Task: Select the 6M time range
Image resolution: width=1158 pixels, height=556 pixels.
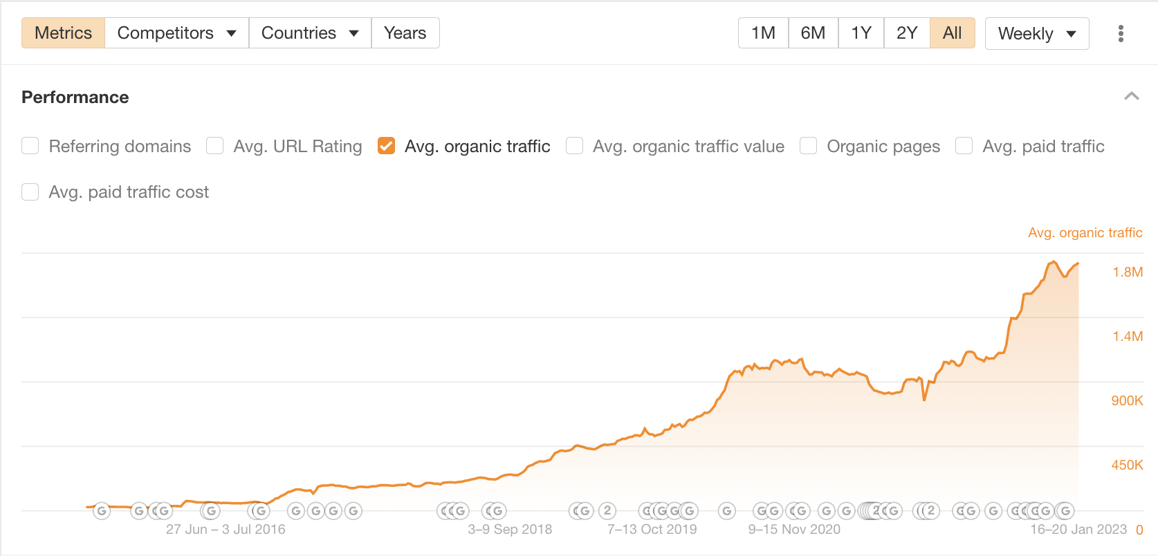Action: [x=814, y=33]
